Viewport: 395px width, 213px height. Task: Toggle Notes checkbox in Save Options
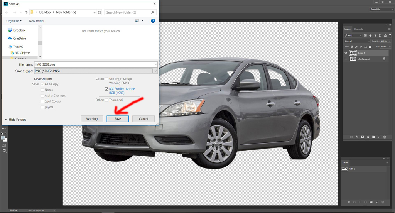(42, 90)
